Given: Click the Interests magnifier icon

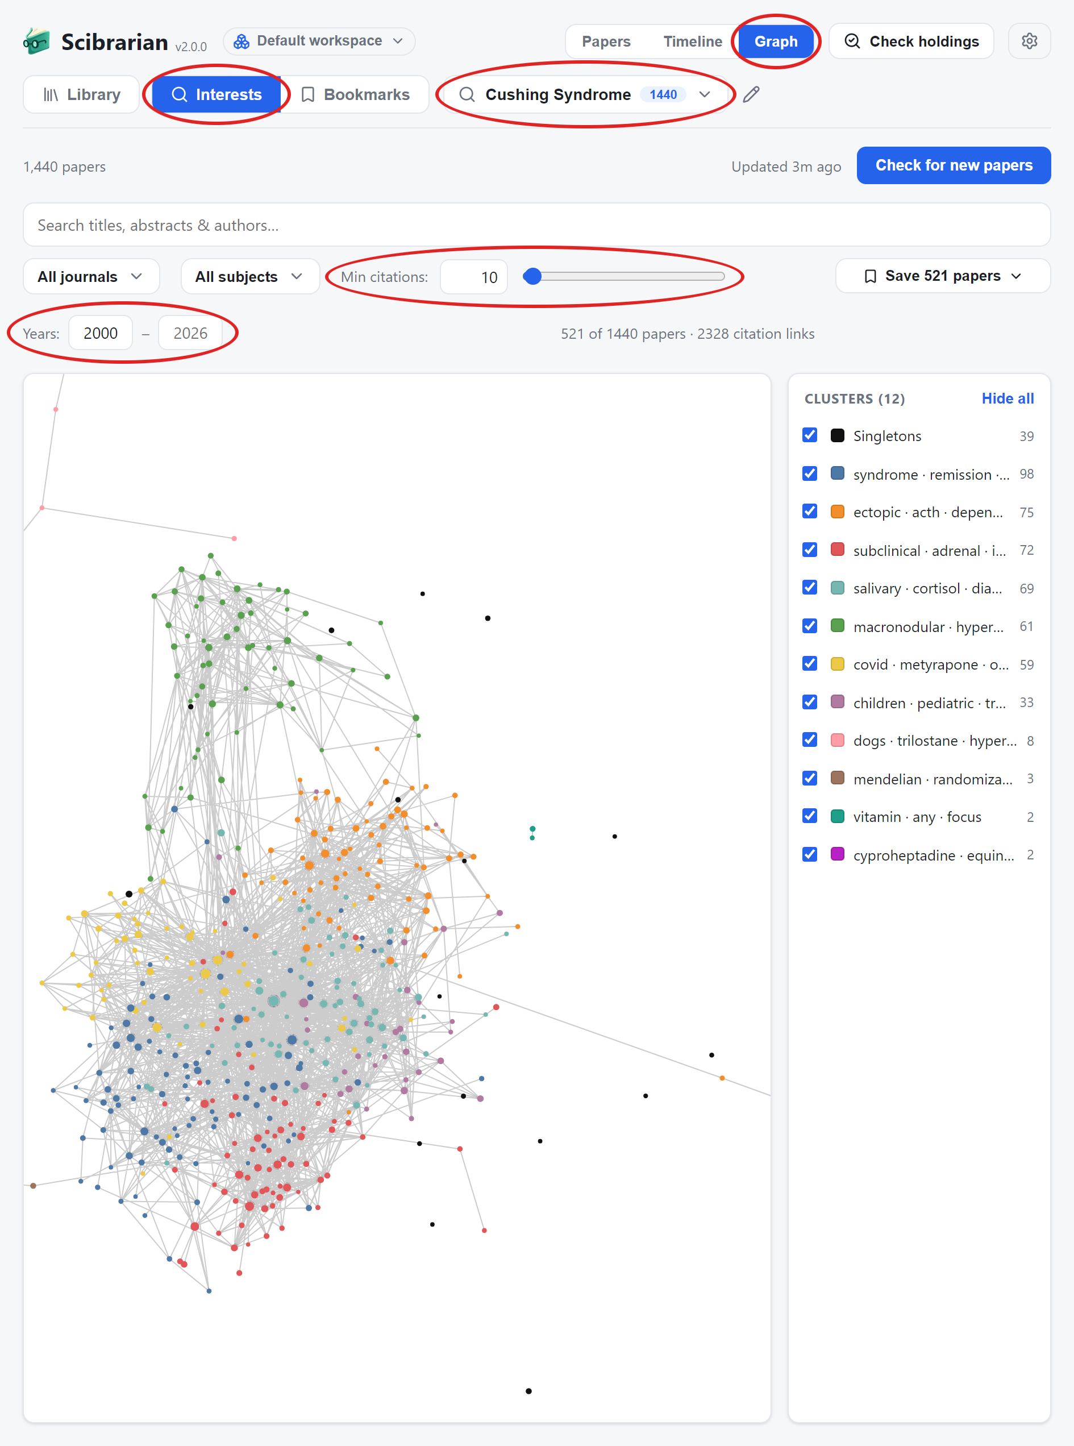Looking at the screenshot, I should [x=179, y=95].
